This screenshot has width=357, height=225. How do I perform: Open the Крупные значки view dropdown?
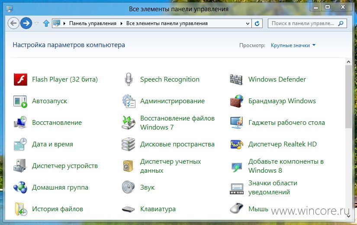coord(293,45)
